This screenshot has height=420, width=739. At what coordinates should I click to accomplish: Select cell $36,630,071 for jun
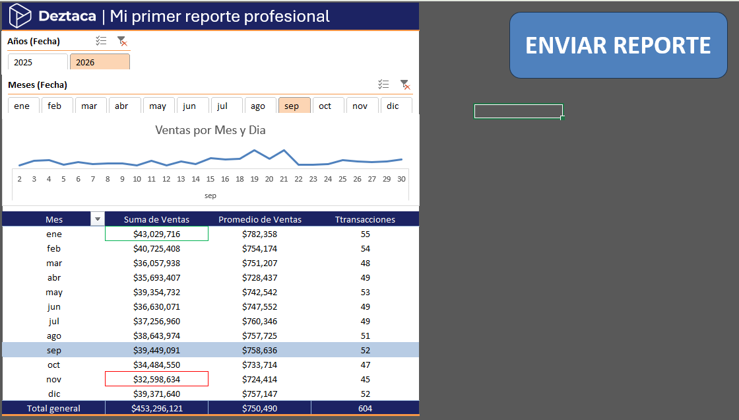click(x=156, y=306)
